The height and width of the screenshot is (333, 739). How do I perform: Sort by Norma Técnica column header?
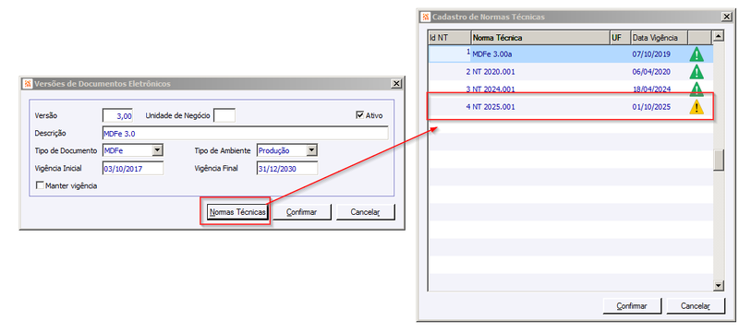(540, 38)
